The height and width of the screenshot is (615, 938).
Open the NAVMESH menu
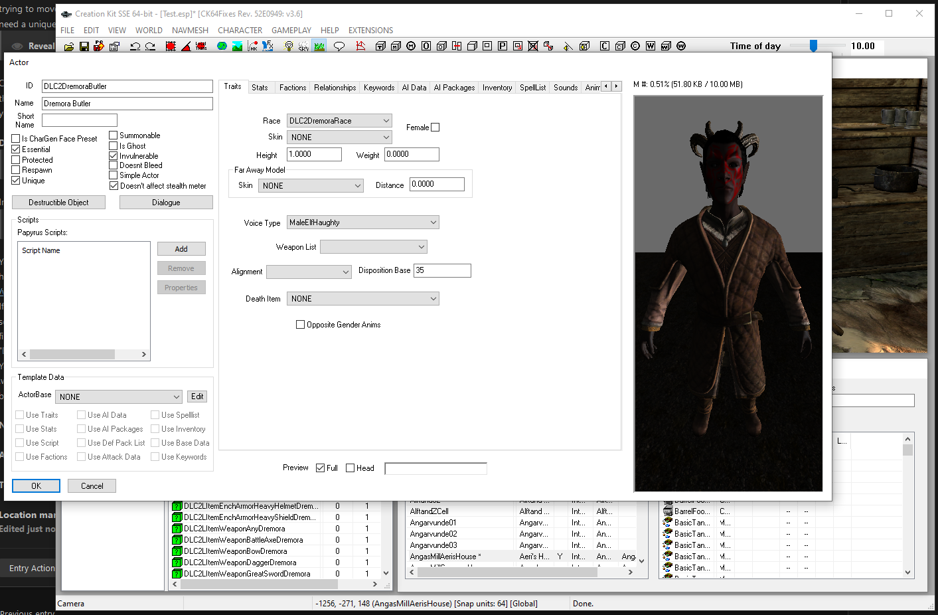coord(190,31)
